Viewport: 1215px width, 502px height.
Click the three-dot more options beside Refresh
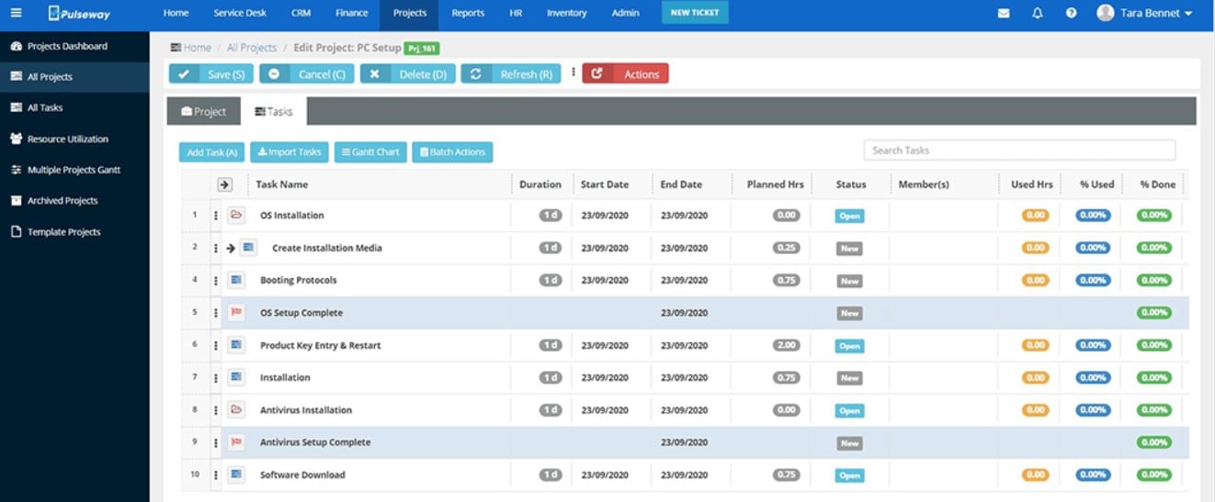click(x=573, y=73)
